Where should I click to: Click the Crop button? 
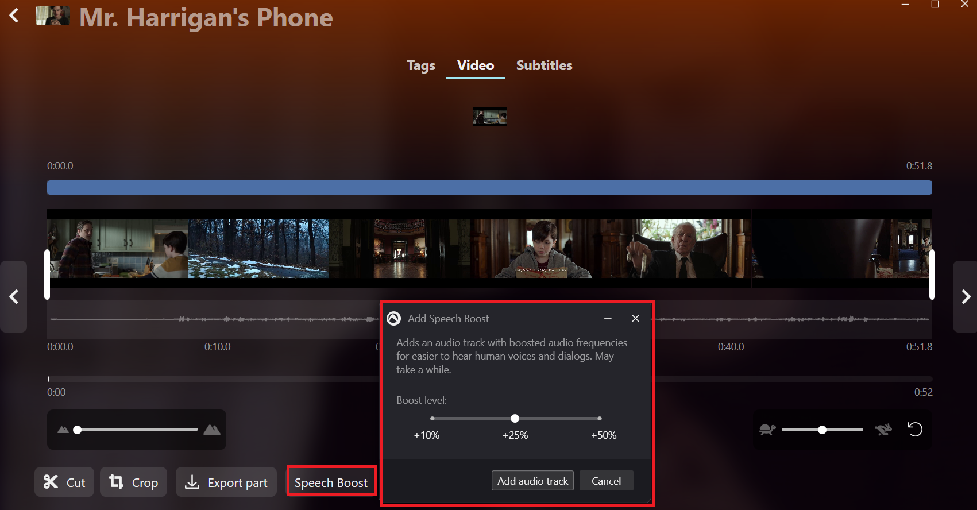pos(133,482)
